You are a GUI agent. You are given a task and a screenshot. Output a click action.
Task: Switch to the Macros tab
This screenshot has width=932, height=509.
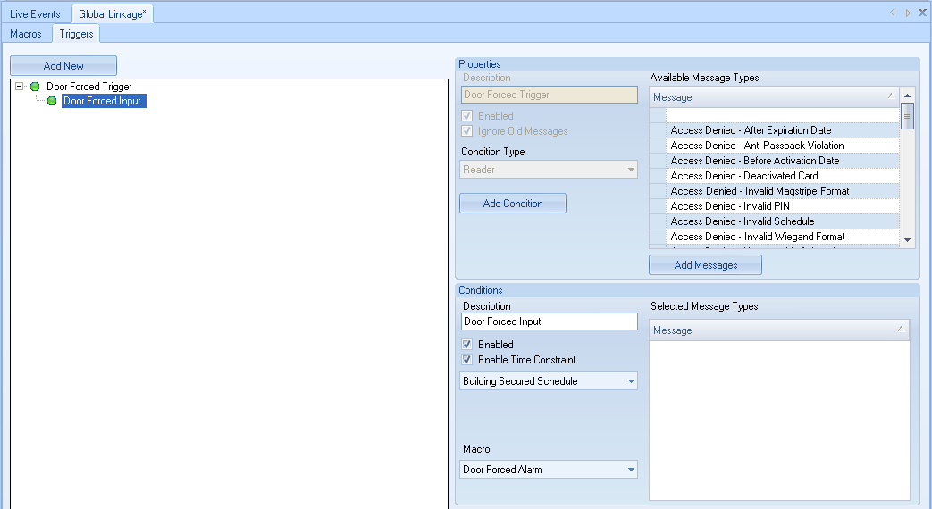[x=26, y=34]
